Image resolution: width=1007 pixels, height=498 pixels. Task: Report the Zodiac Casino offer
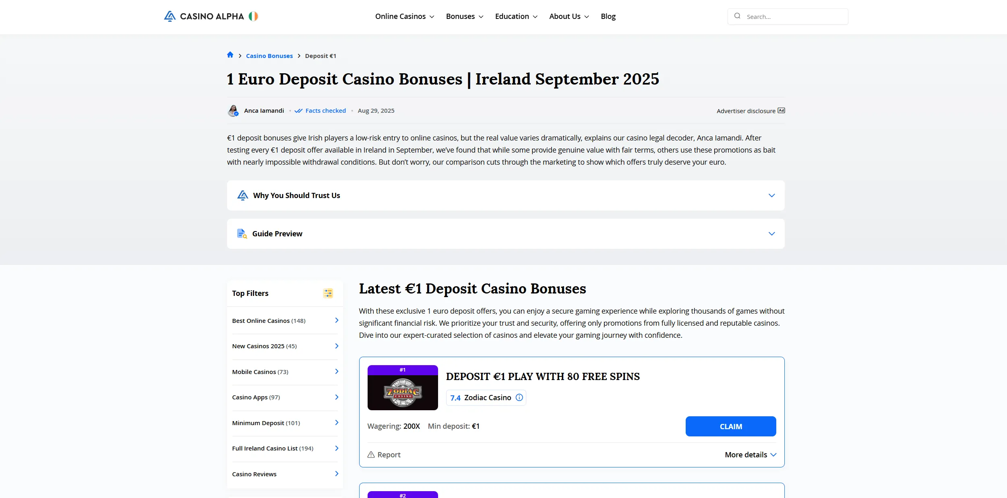[x=384, y=455]
